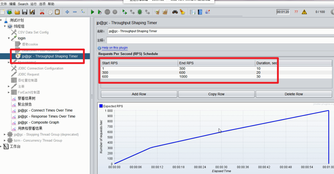Expand the 工作台 node
Image resolution: width=334 pixels, height=174 pixels.
pyautogui.click(x=1, y=146)
